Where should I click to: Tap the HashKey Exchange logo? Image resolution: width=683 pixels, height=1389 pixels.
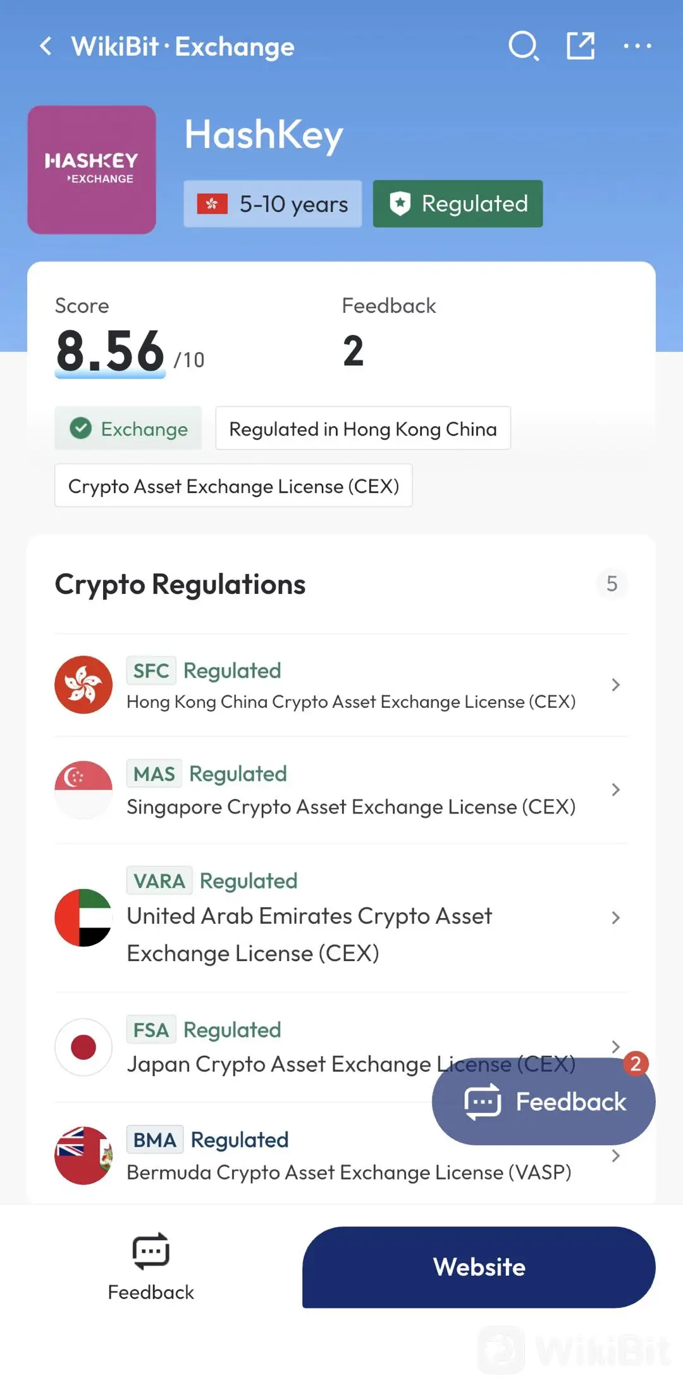click(x=92, y=170)
